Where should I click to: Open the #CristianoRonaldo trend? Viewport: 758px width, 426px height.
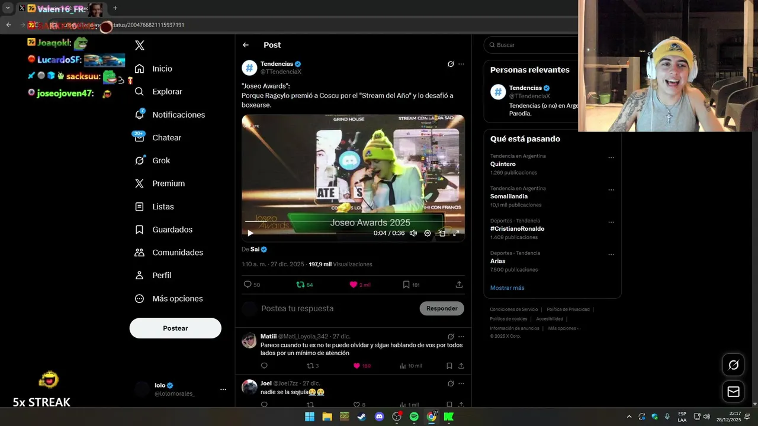[x=517, y=228]
